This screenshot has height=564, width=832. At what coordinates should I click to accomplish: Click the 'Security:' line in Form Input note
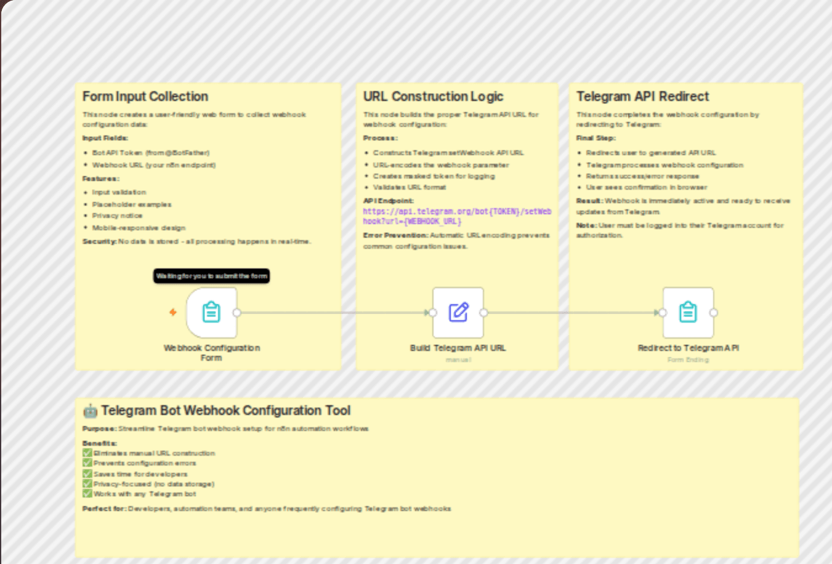197,241
